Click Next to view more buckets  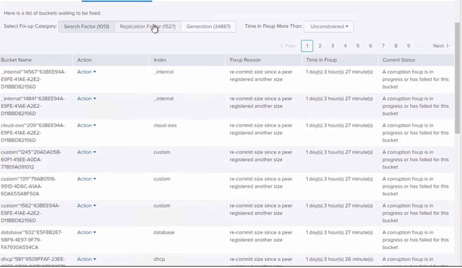click(x=440, y=45)
